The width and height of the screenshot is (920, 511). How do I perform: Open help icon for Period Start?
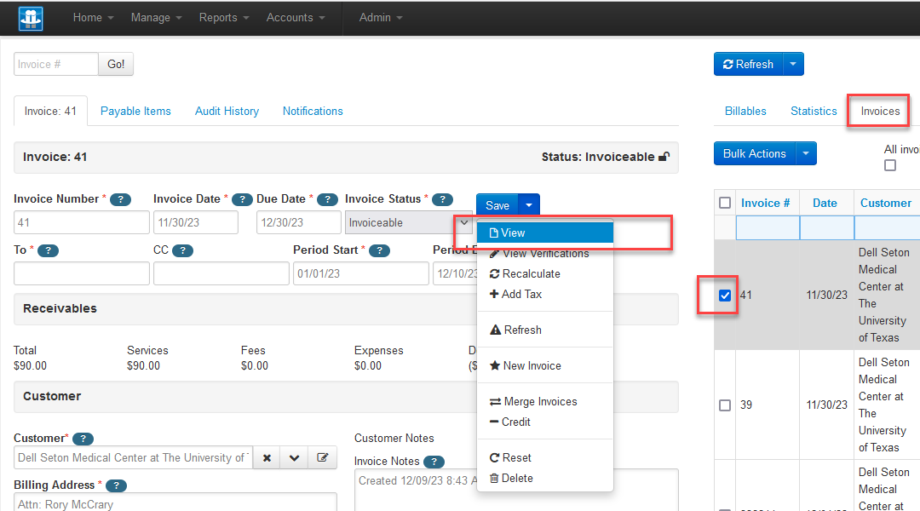coord(380,250)
